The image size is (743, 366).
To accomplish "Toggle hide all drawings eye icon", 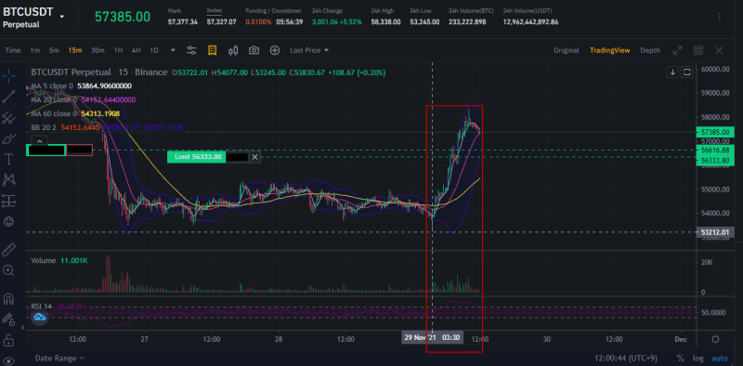I will click(x=8, y=360).
